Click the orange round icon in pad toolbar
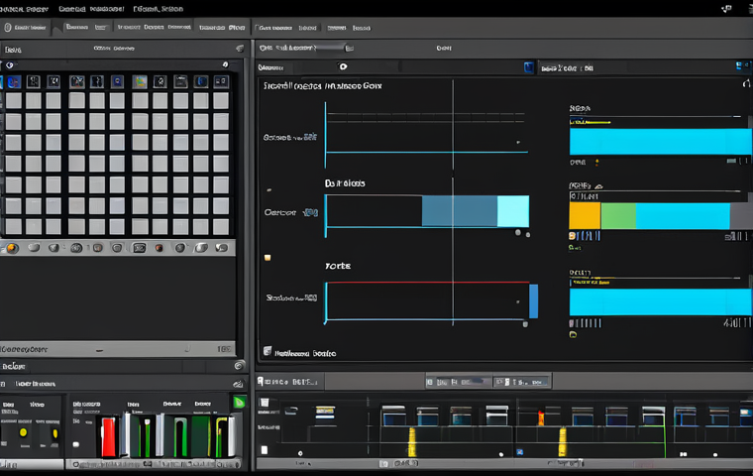Screen dimensions: 753x476 point(12,248)
